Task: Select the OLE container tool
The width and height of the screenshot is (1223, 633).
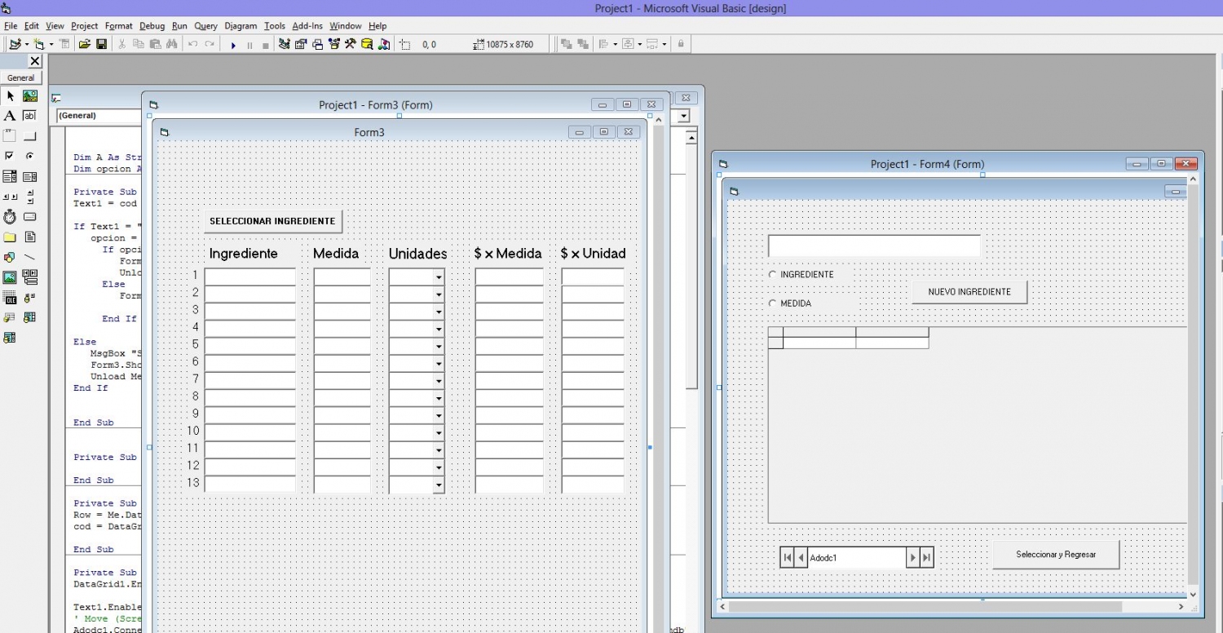Action: pos(11,298)
